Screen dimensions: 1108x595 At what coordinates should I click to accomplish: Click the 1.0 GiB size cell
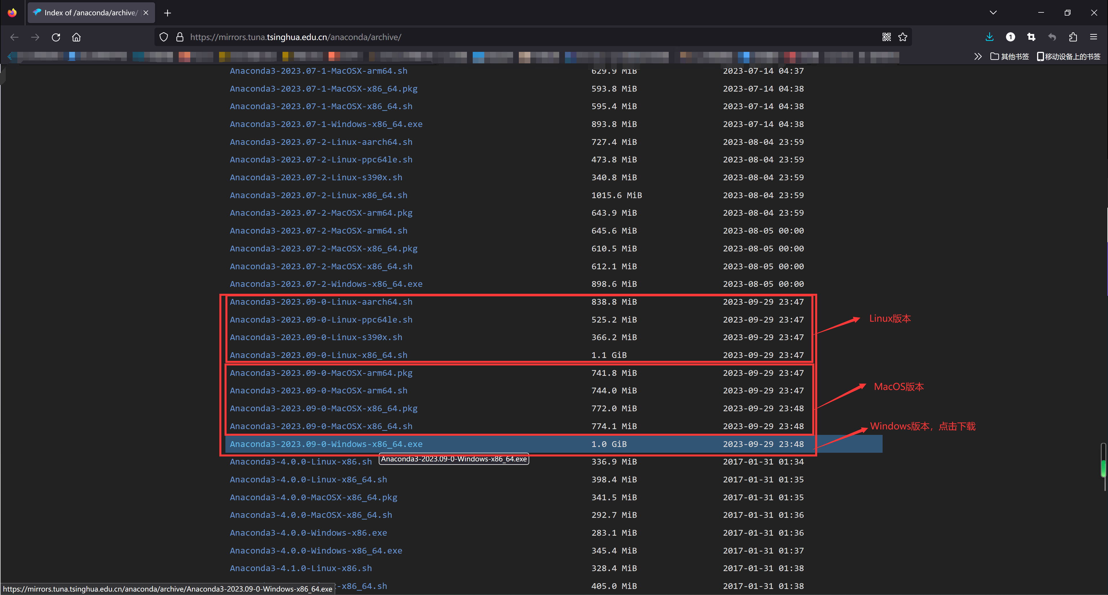(609, 444)
